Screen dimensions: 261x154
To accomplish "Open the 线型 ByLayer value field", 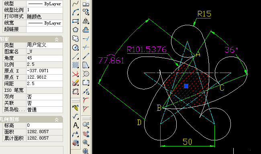I will click(45, 4).
